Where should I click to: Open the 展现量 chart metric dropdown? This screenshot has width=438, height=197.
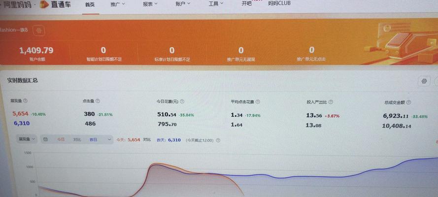click(x=27, y=139)
